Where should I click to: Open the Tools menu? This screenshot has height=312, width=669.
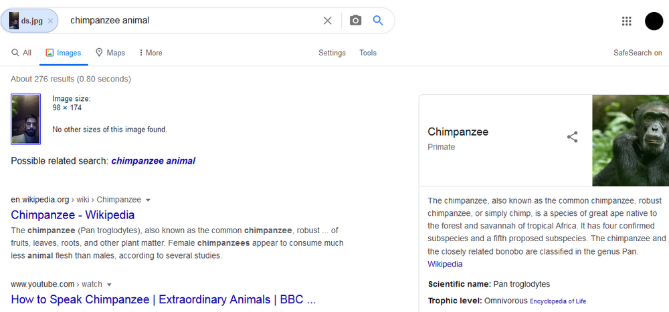(368, 53)
